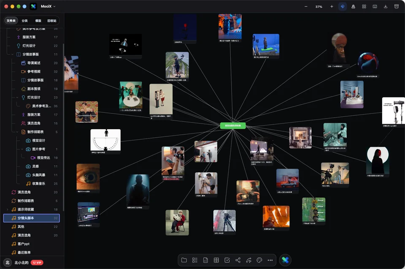Open the archive box icon at top right
This screenshot has width=405, height=269.
pyautogui.click(x=397, y=6)
